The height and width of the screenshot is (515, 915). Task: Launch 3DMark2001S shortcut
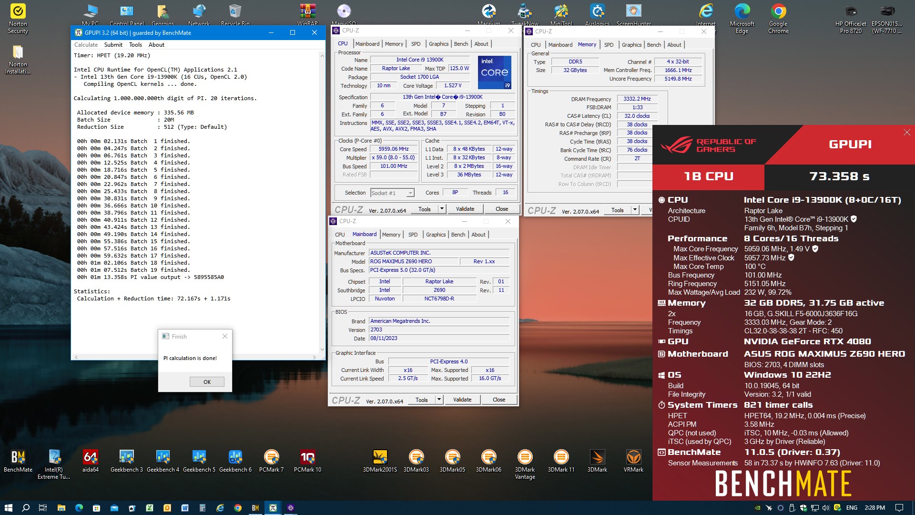point(380,461)
